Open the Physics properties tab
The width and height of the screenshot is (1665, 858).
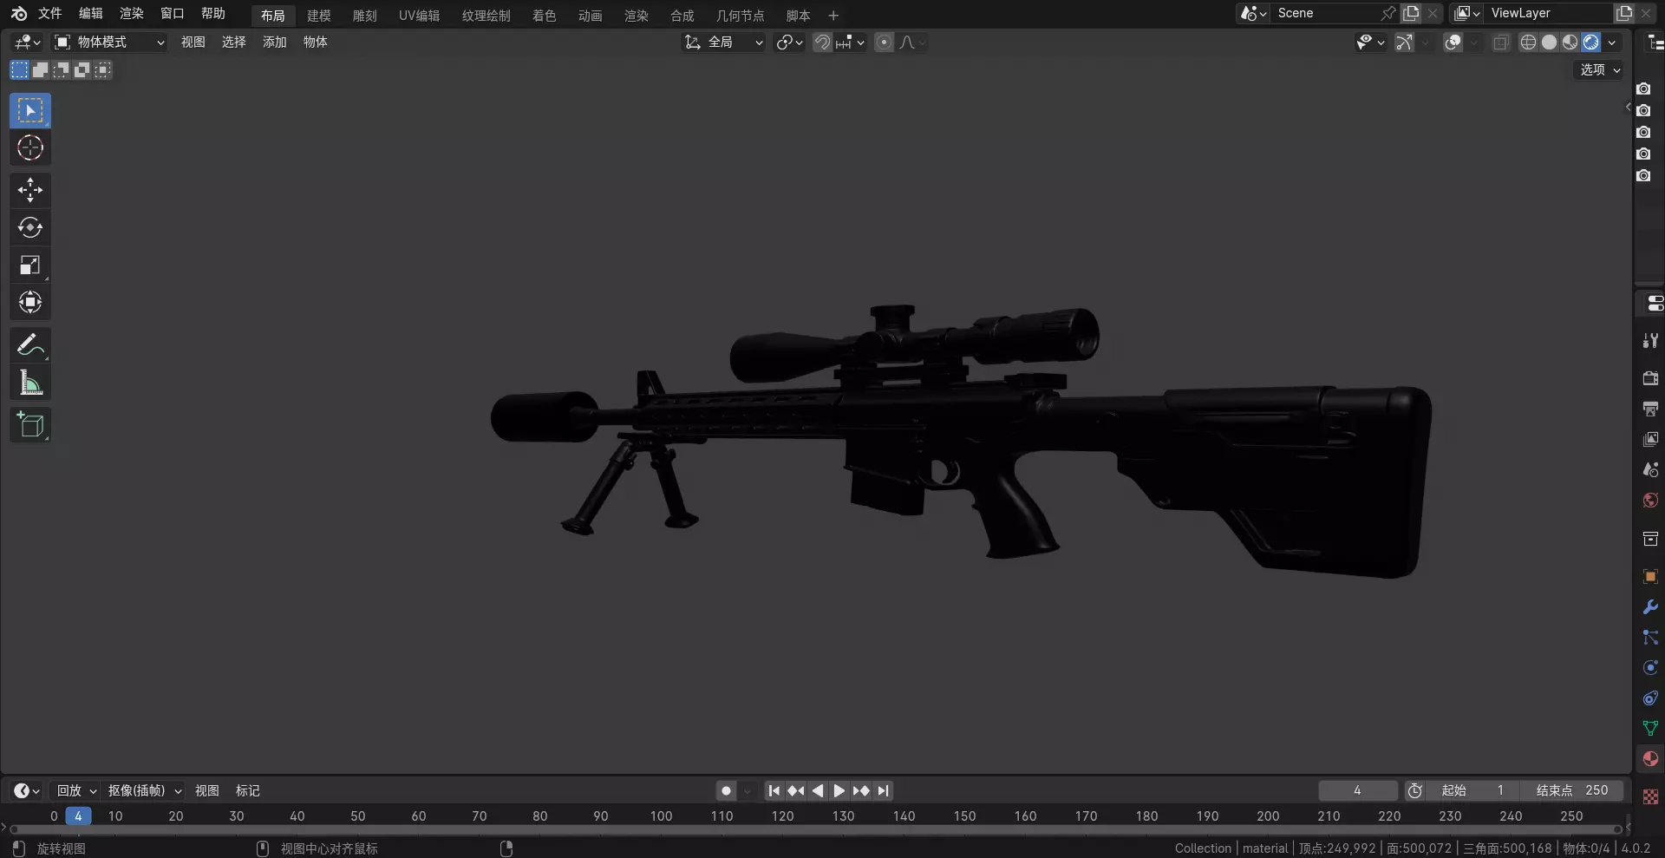point(1650,668)
